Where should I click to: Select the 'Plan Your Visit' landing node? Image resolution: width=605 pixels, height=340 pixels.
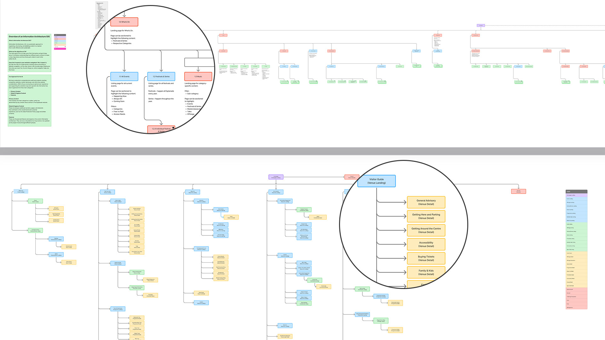coord(107,192)
